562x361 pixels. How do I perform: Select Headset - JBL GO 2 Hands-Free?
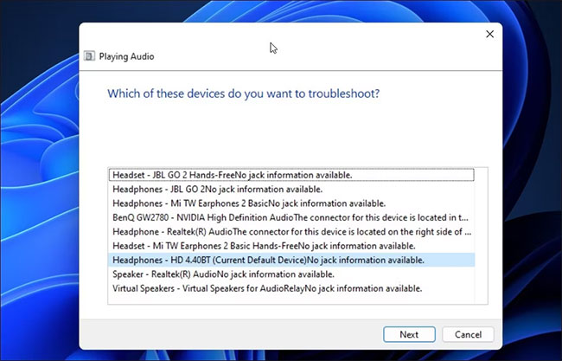tap(232, 175)
